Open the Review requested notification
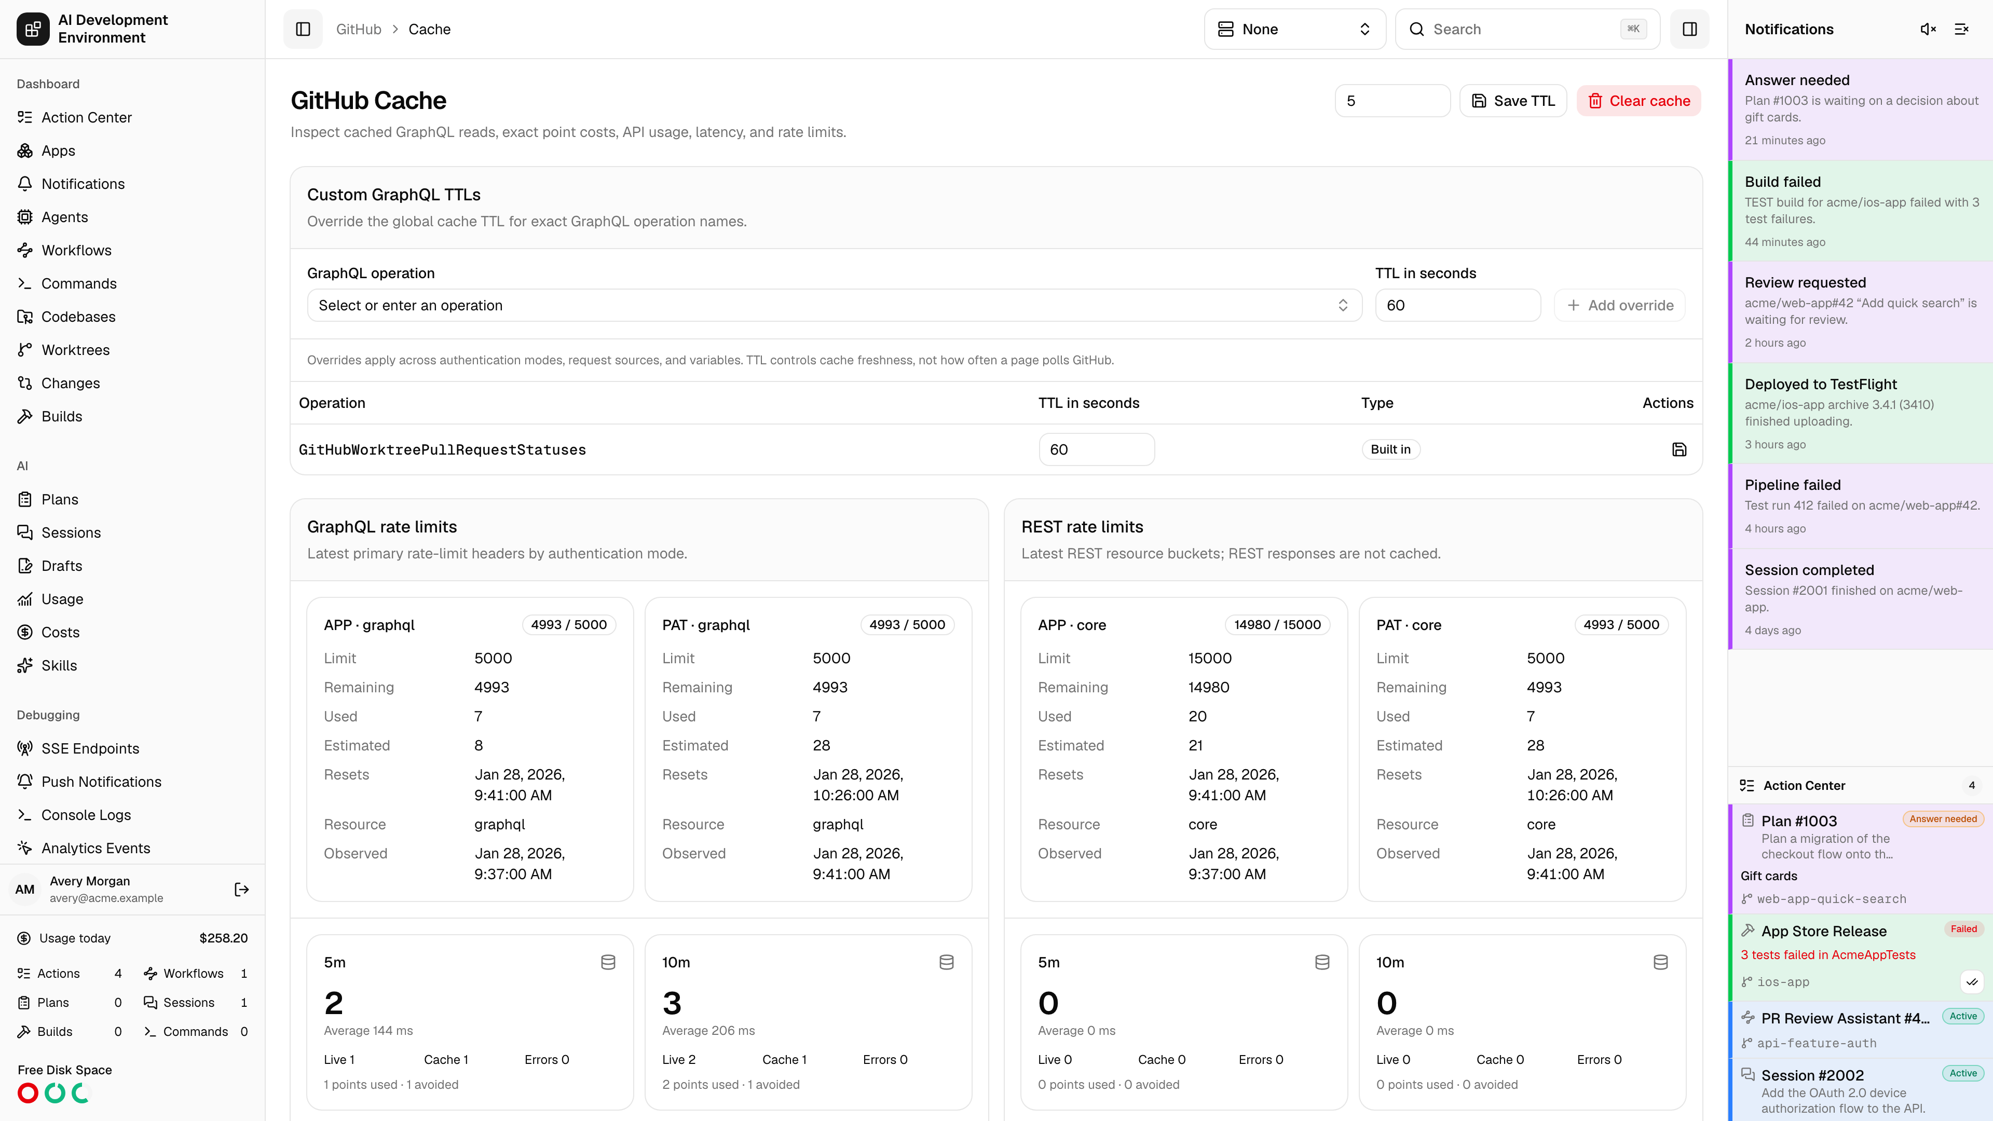1993x1121 pixels. point(1860,312)
